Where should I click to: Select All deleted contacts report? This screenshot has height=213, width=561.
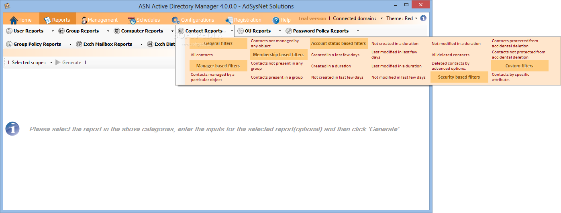pyautogui.click(x=451, y=55)
